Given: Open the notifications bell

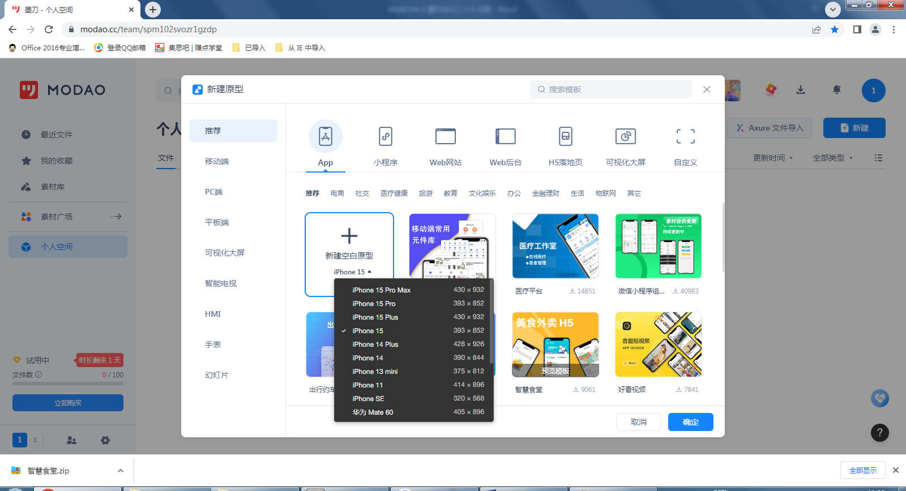Looking at the screenshot, I should [837, 90].
